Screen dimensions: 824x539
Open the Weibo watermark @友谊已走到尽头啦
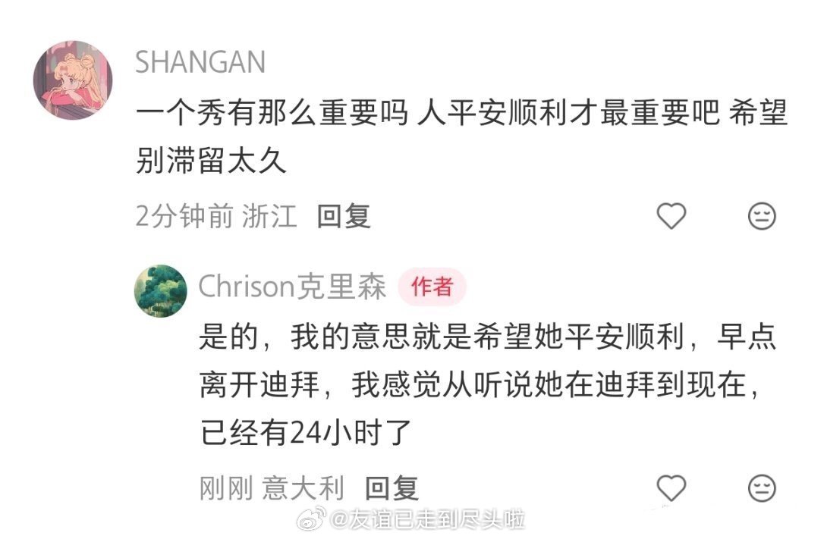tap(411, 520)
